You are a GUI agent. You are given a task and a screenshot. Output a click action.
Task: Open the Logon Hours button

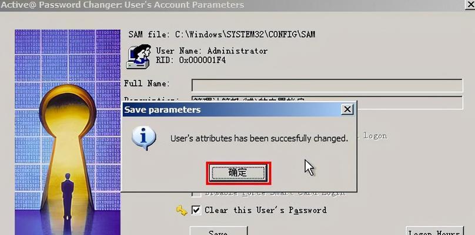[434, 231]
